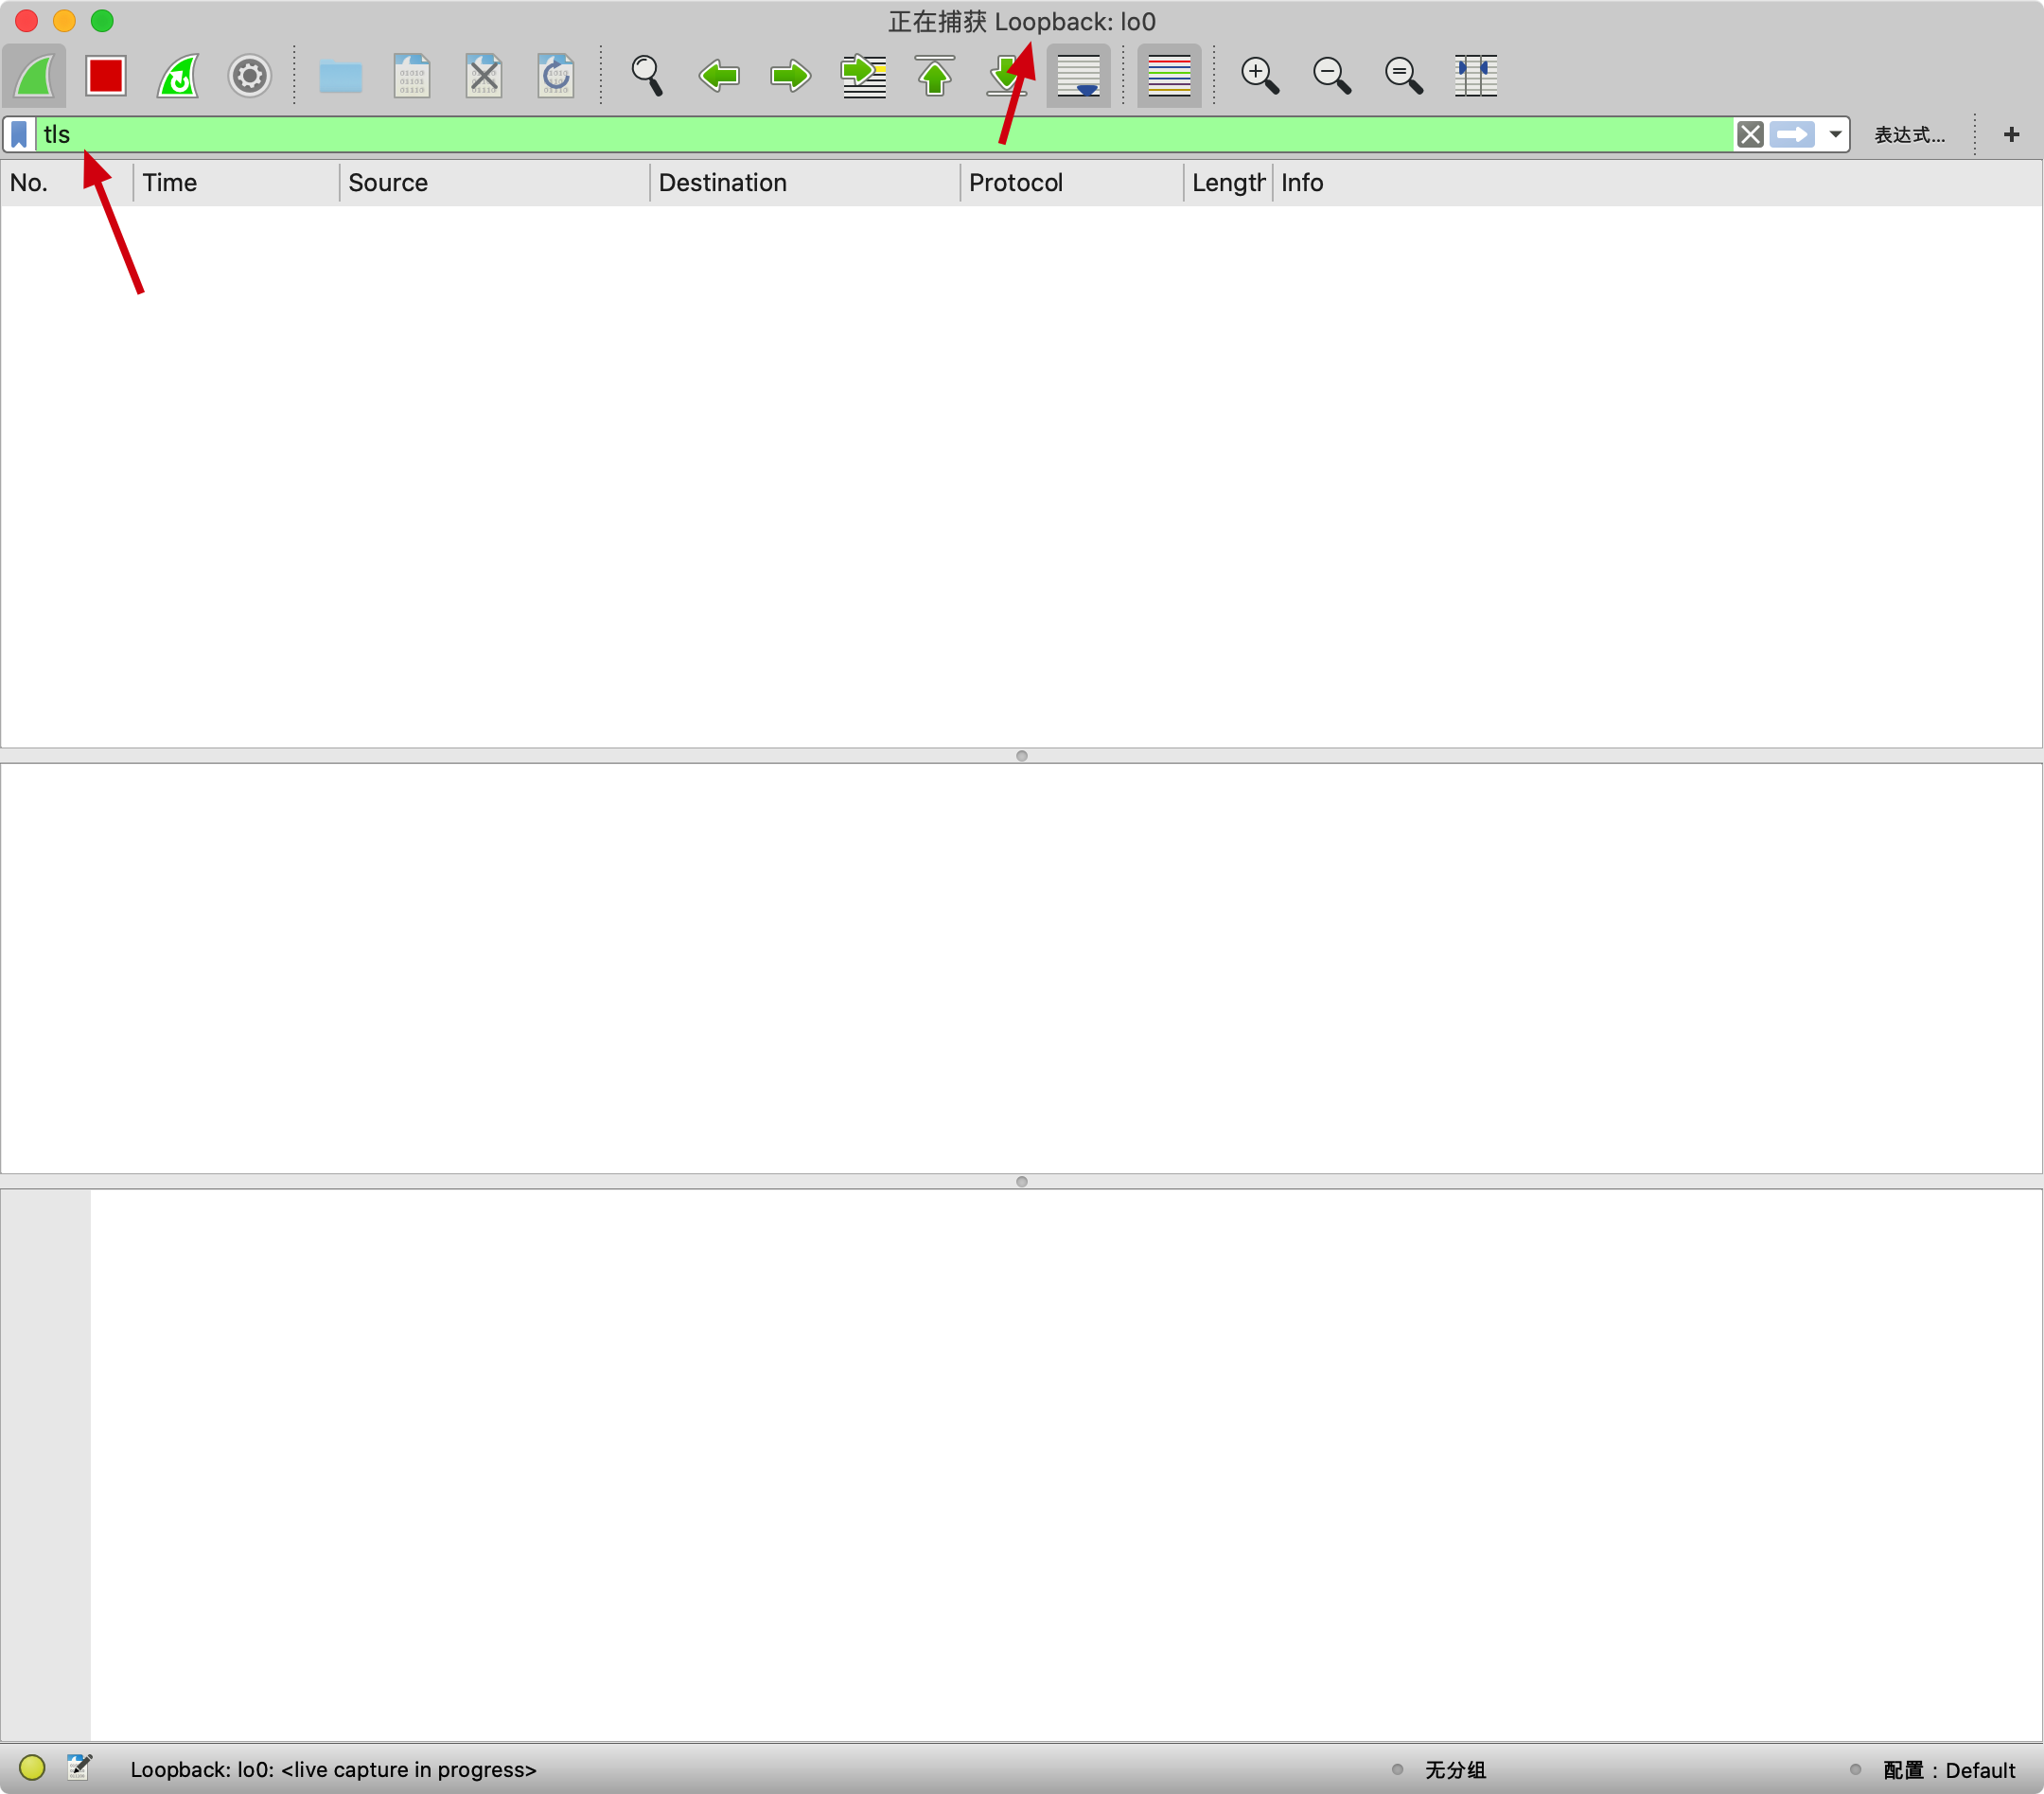
Task: Click the go to specified packet icon
Action: 863,75
